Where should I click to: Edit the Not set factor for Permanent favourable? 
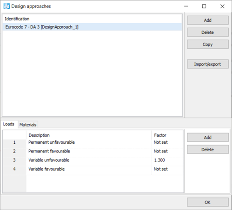click(168, 151)
